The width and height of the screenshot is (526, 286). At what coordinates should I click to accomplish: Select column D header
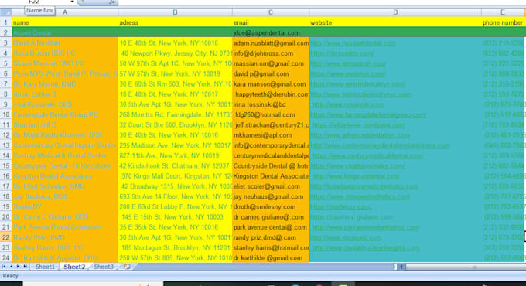pos(395,12)
